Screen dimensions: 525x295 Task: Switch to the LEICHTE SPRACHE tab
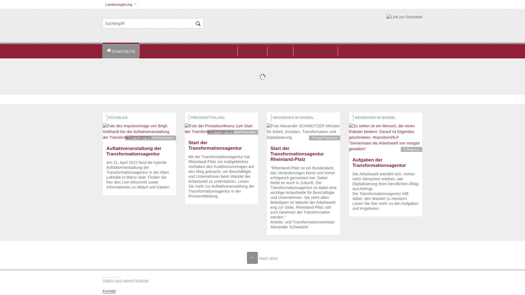(x=315, y=51)
